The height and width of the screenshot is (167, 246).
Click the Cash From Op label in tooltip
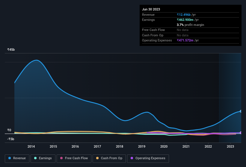[x=153, y=35]
